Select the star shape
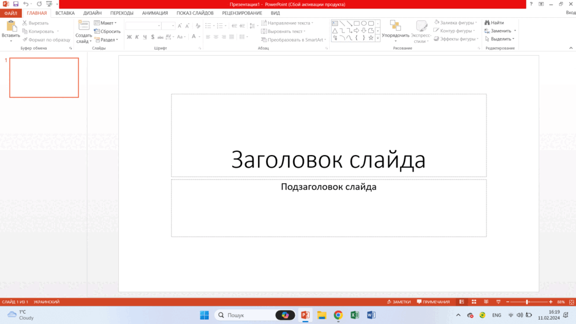The height and width of the screenshot is (324, 576). 371,37
